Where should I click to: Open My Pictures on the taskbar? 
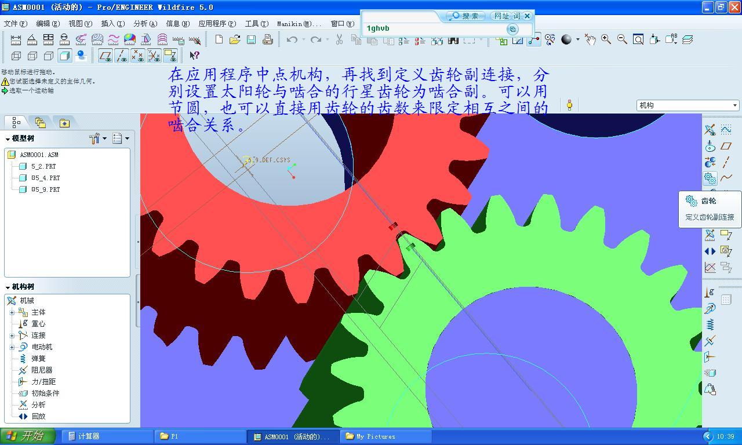coord(385,436)
